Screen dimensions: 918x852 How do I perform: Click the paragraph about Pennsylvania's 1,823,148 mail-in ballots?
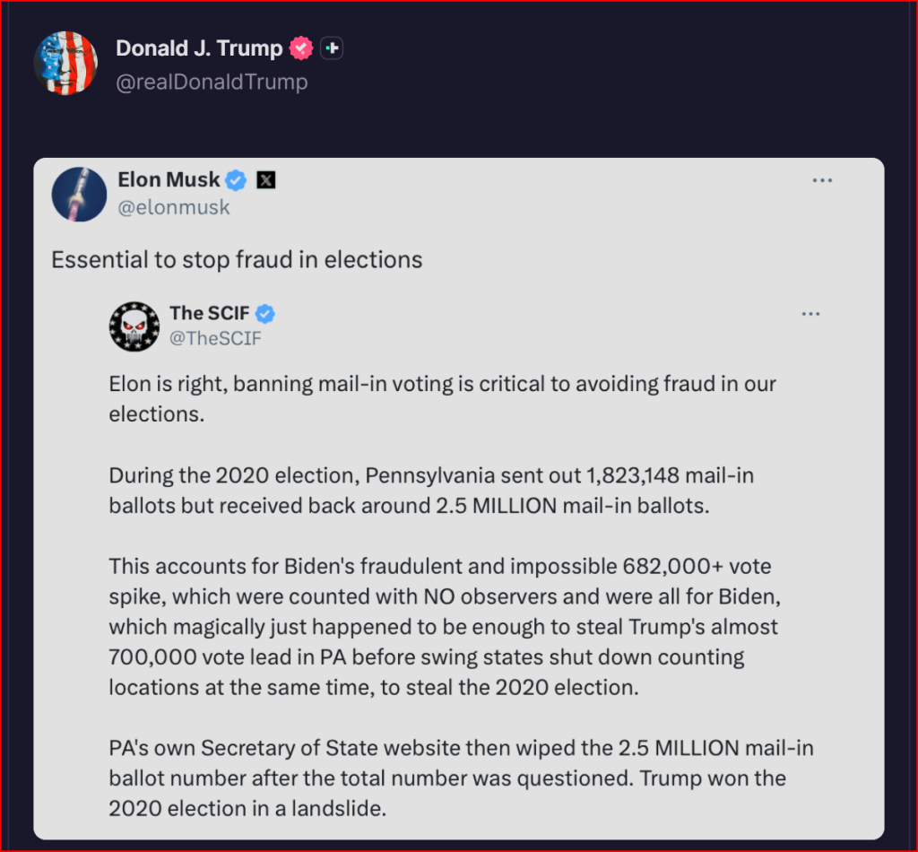(x=431, y=490)
